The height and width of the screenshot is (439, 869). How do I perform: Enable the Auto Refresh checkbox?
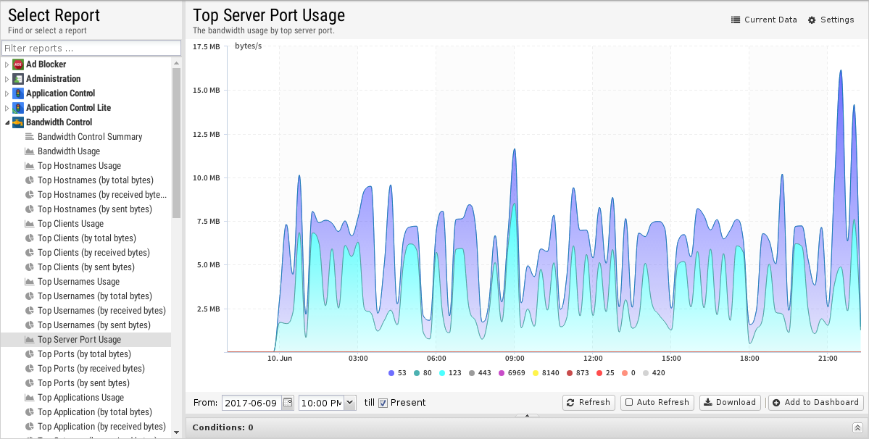point(629,403)
